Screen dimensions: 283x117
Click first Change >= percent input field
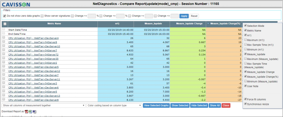(91, 16)
